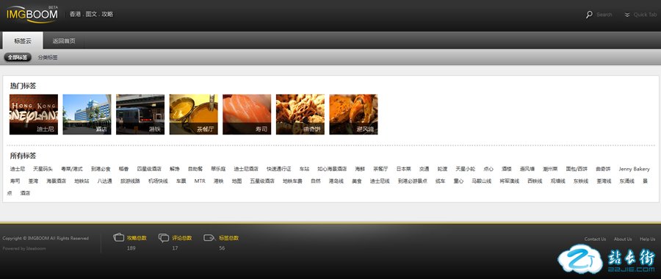
Task: Switch to the 标签云 tab
Action: (x=23, y=41)
